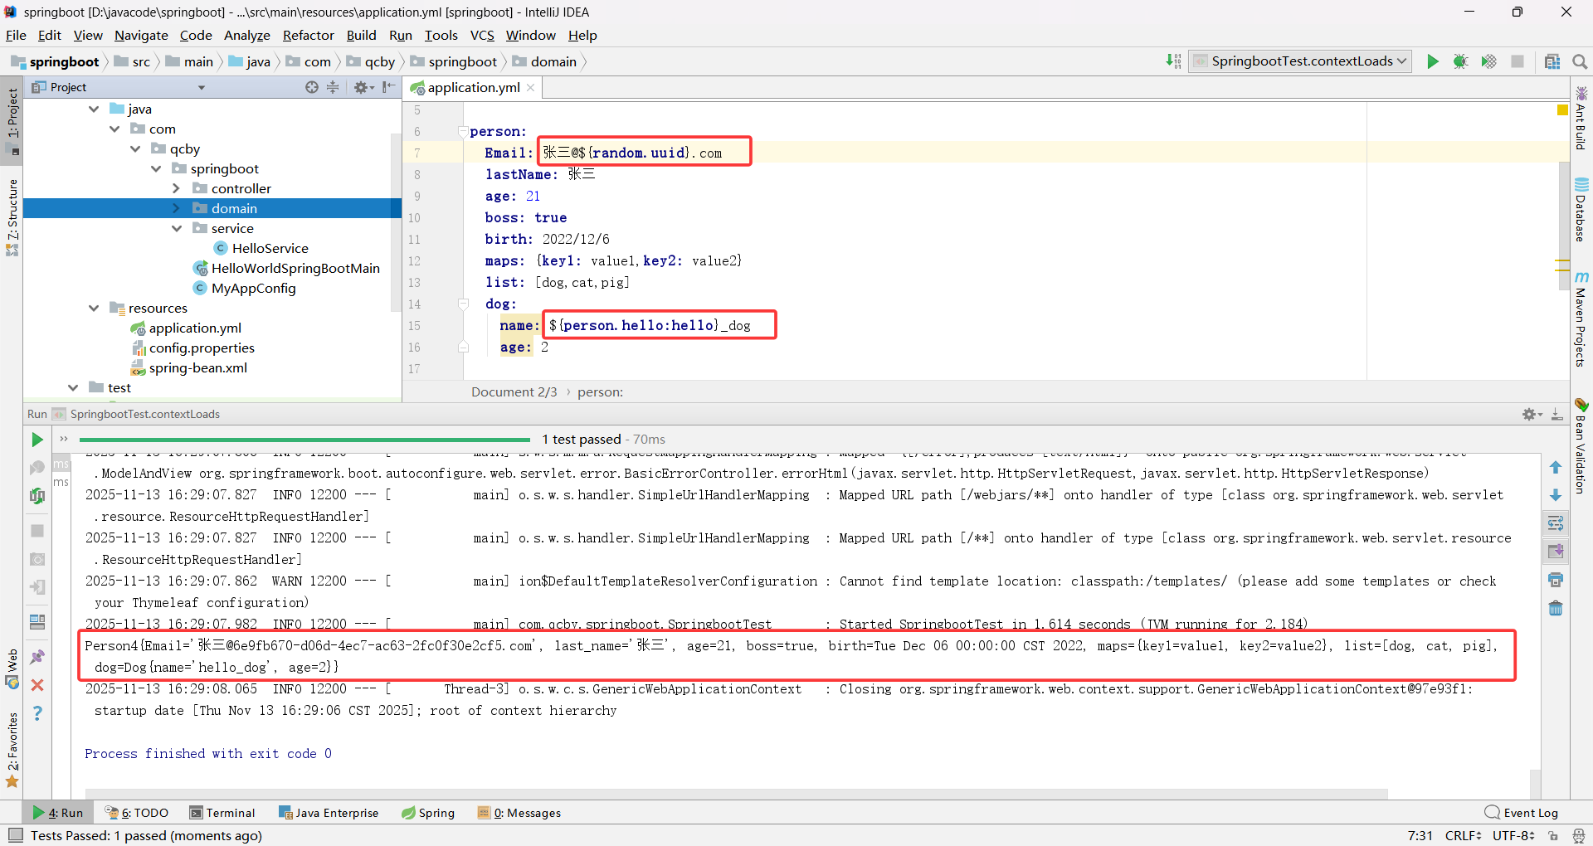1593x846 pixels.
Task: Toggle the Web tool window
Action: 12,669
